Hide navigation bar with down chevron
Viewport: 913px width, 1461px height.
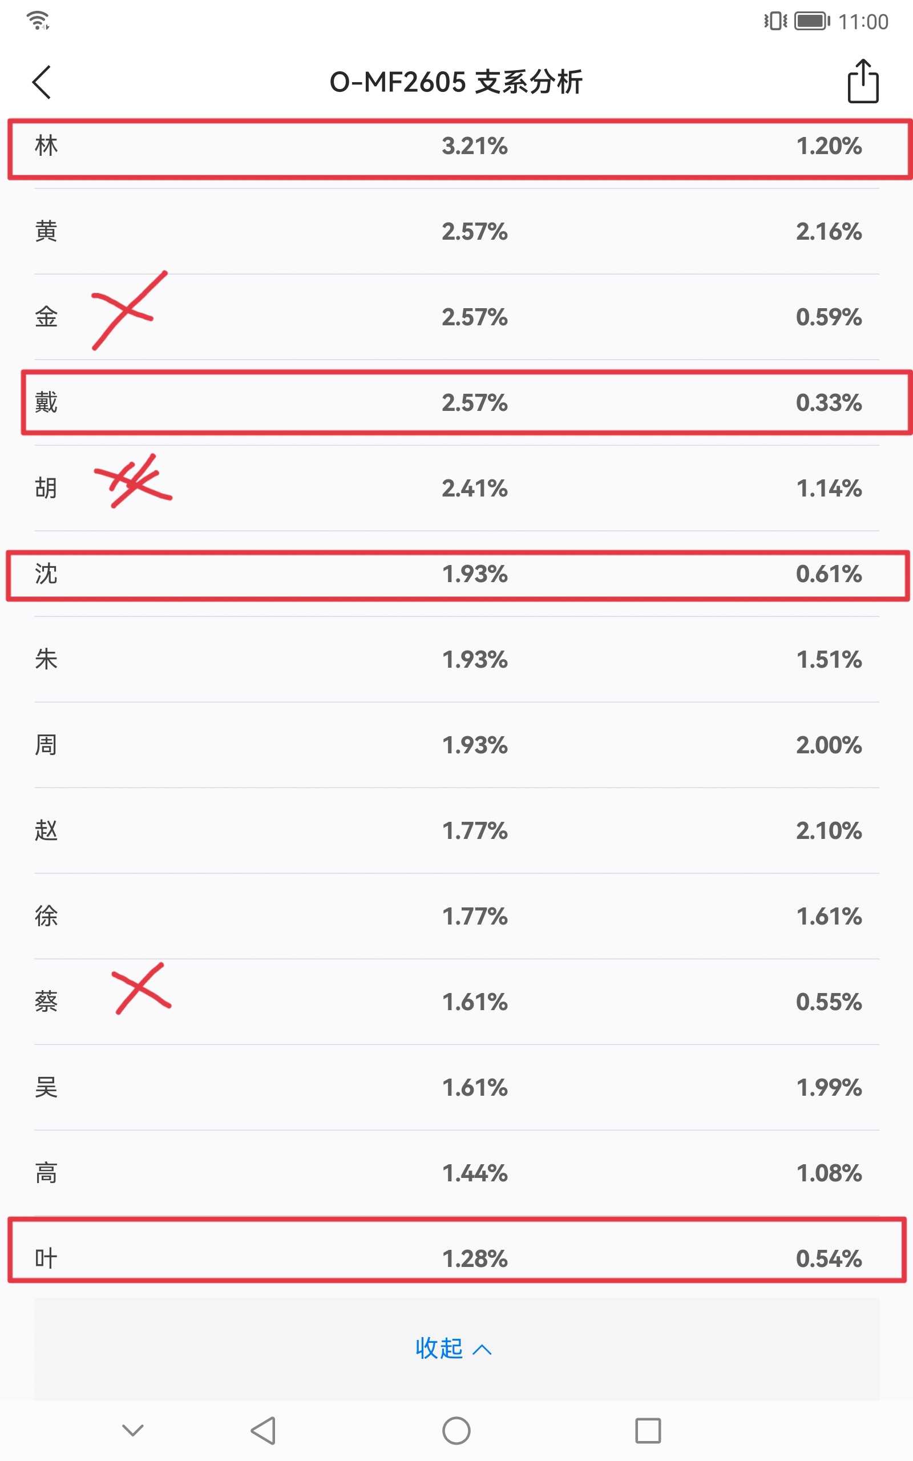click(133, 1430)
